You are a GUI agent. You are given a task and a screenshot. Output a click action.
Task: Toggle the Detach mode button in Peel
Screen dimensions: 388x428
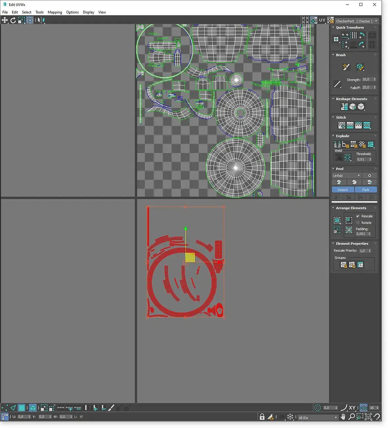[x=343, y=190]
